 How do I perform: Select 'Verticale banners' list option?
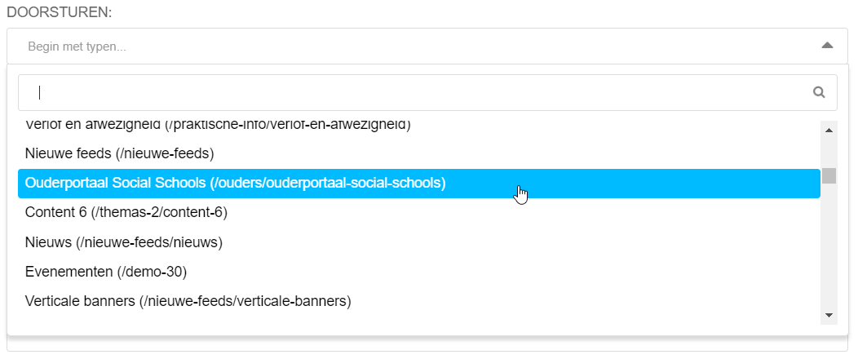(x=188, y=301)
